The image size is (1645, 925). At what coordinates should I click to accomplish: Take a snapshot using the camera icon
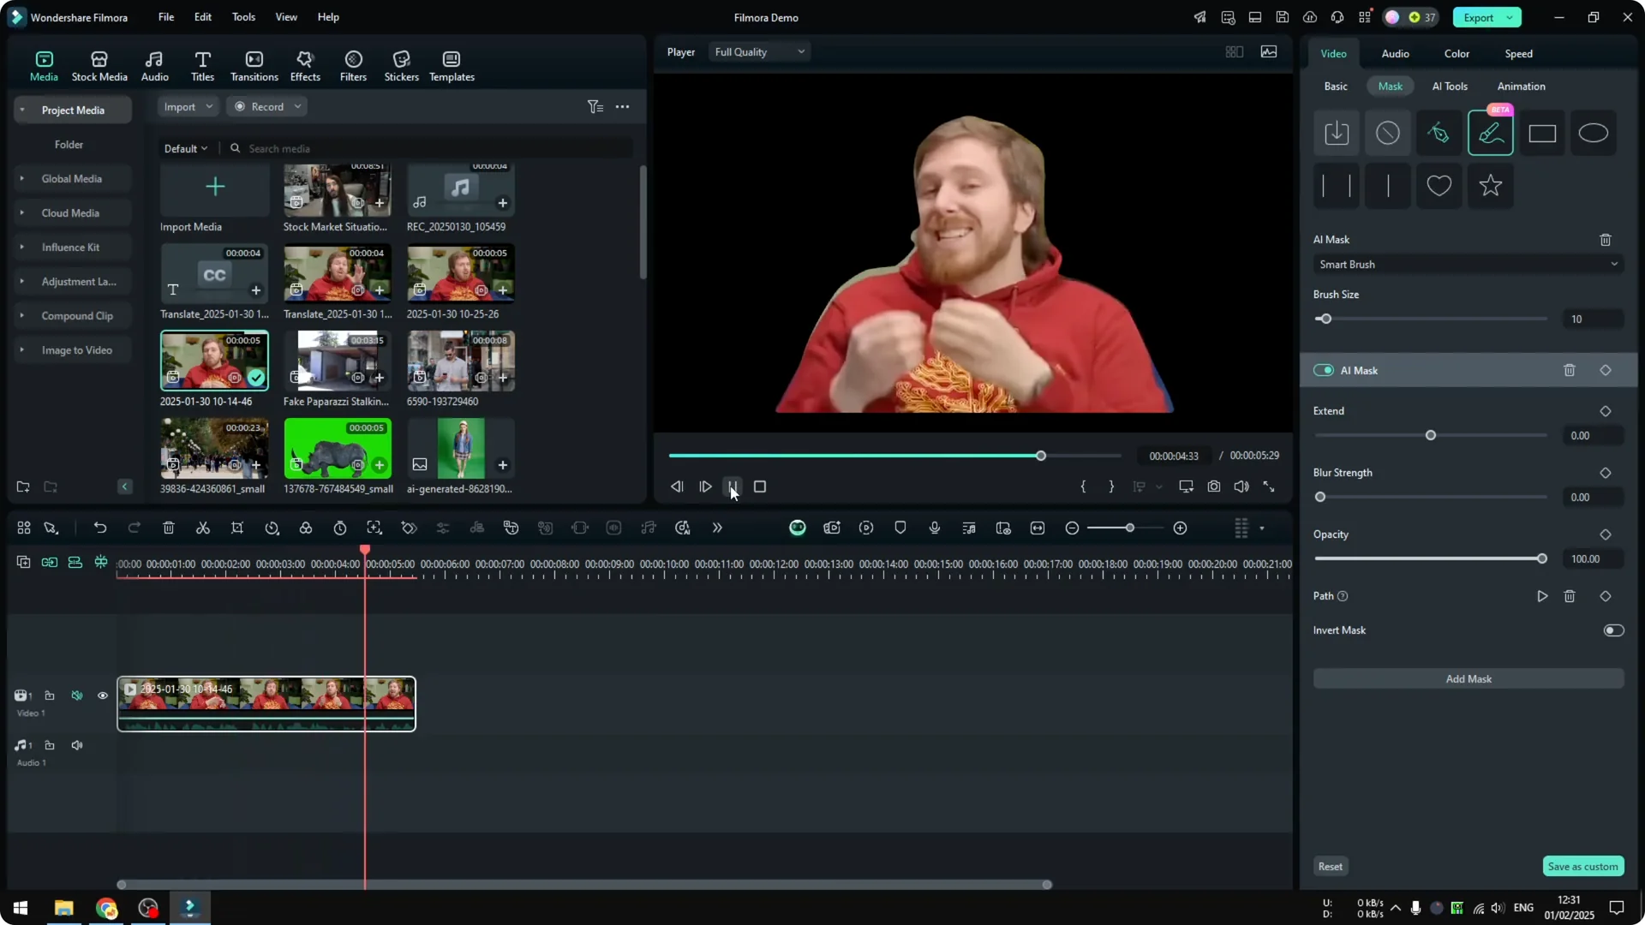click(x=1214, y=486)
